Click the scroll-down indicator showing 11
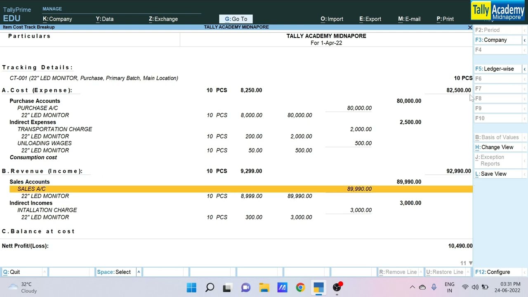The image size is (528, 297). (466, 263)
